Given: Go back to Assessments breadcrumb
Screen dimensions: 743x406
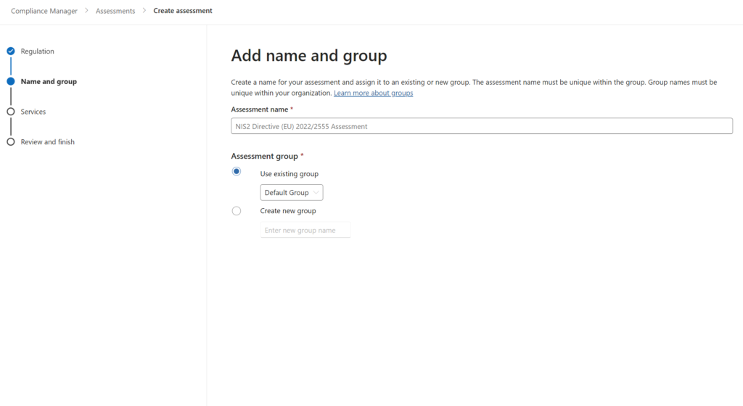Looking at the screenshot, I should point(115,11).
